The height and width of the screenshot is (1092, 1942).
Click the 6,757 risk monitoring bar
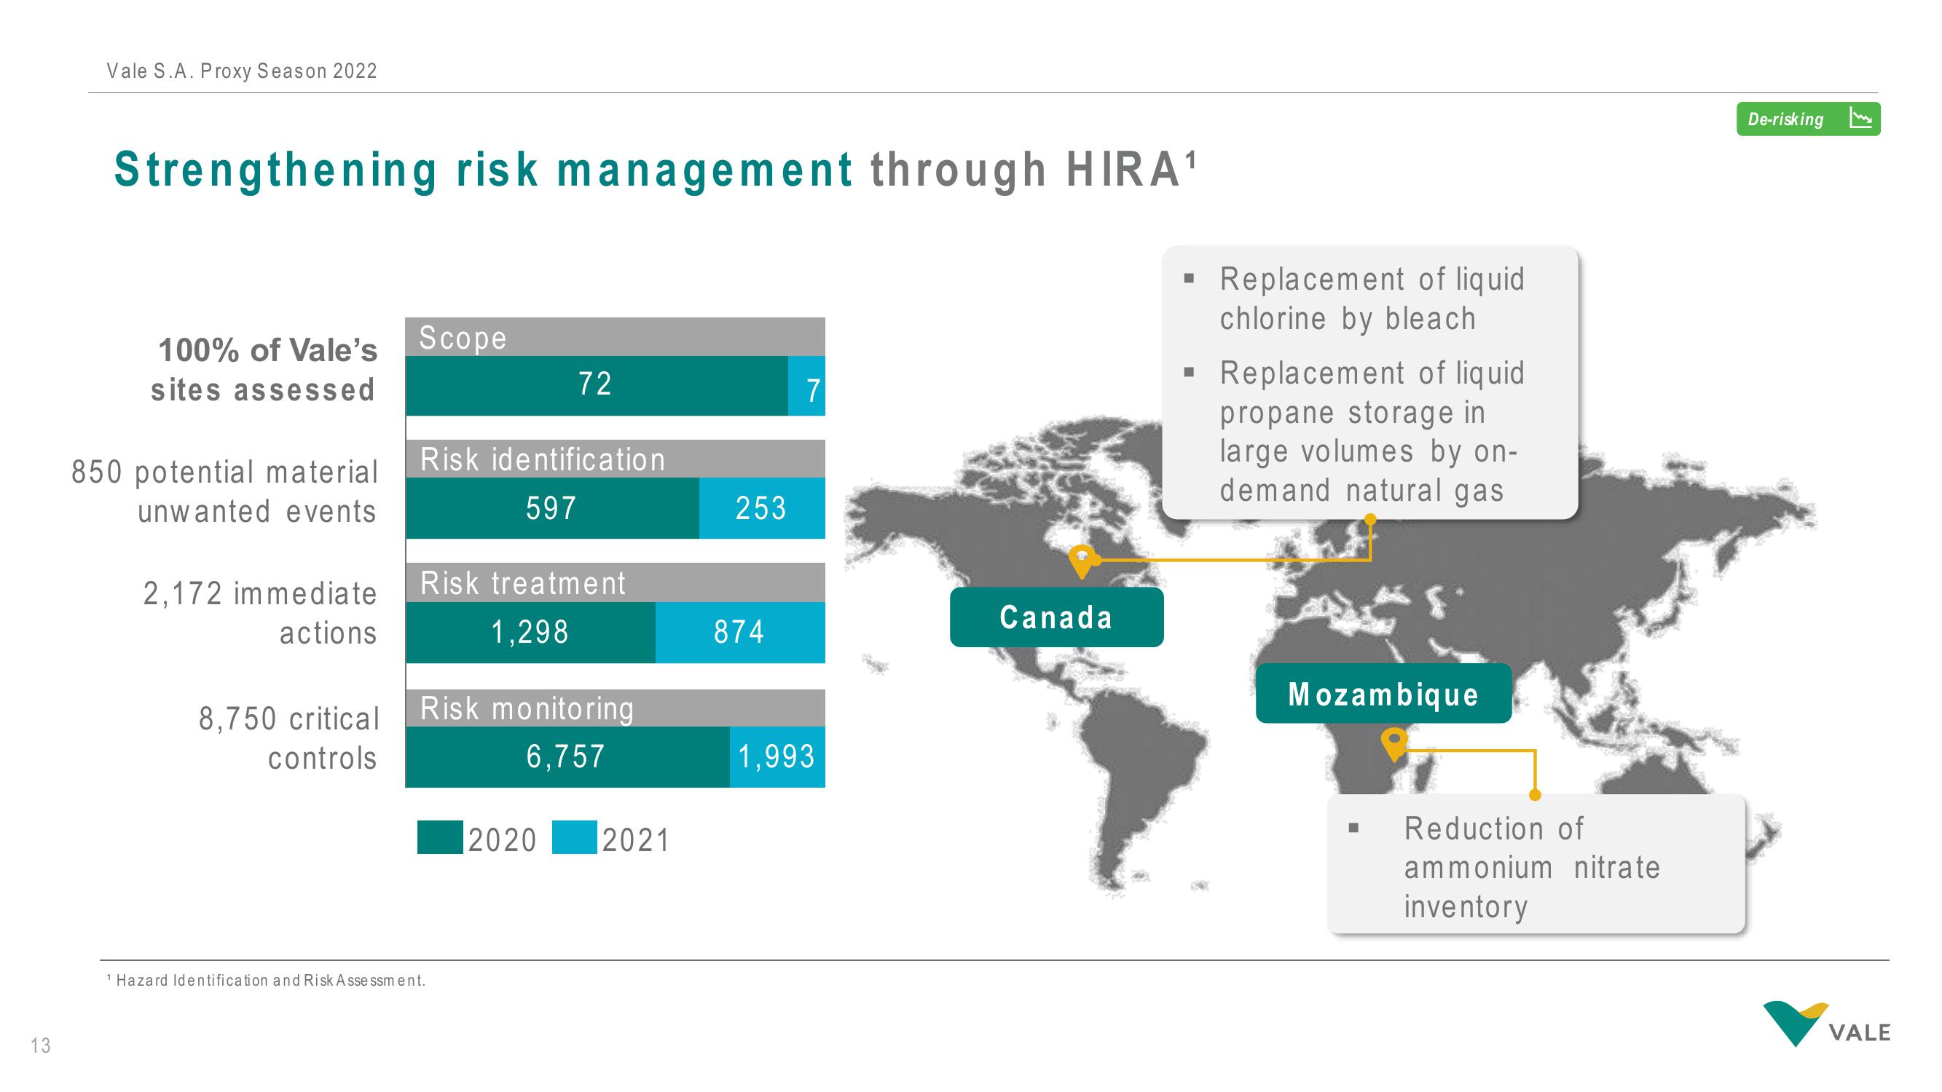(x=567, y=756)
